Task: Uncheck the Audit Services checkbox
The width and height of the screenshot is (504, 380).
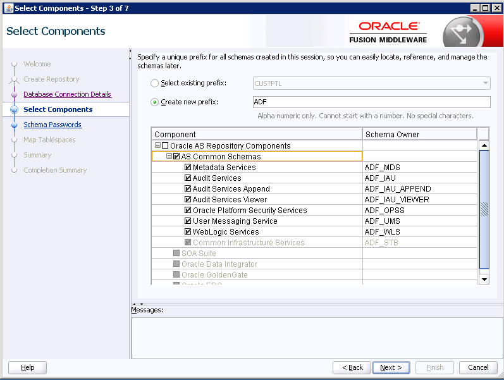Action: click(x=188, y=178)
